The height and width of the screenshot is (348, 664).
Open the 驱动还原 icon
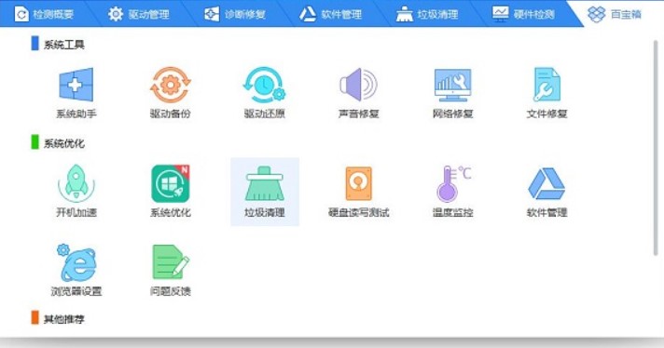click(x=264, y=85)
